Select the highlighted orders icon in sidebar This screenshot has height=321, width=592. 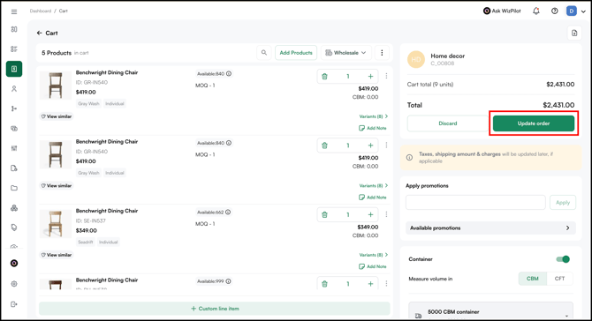(14, 69)
